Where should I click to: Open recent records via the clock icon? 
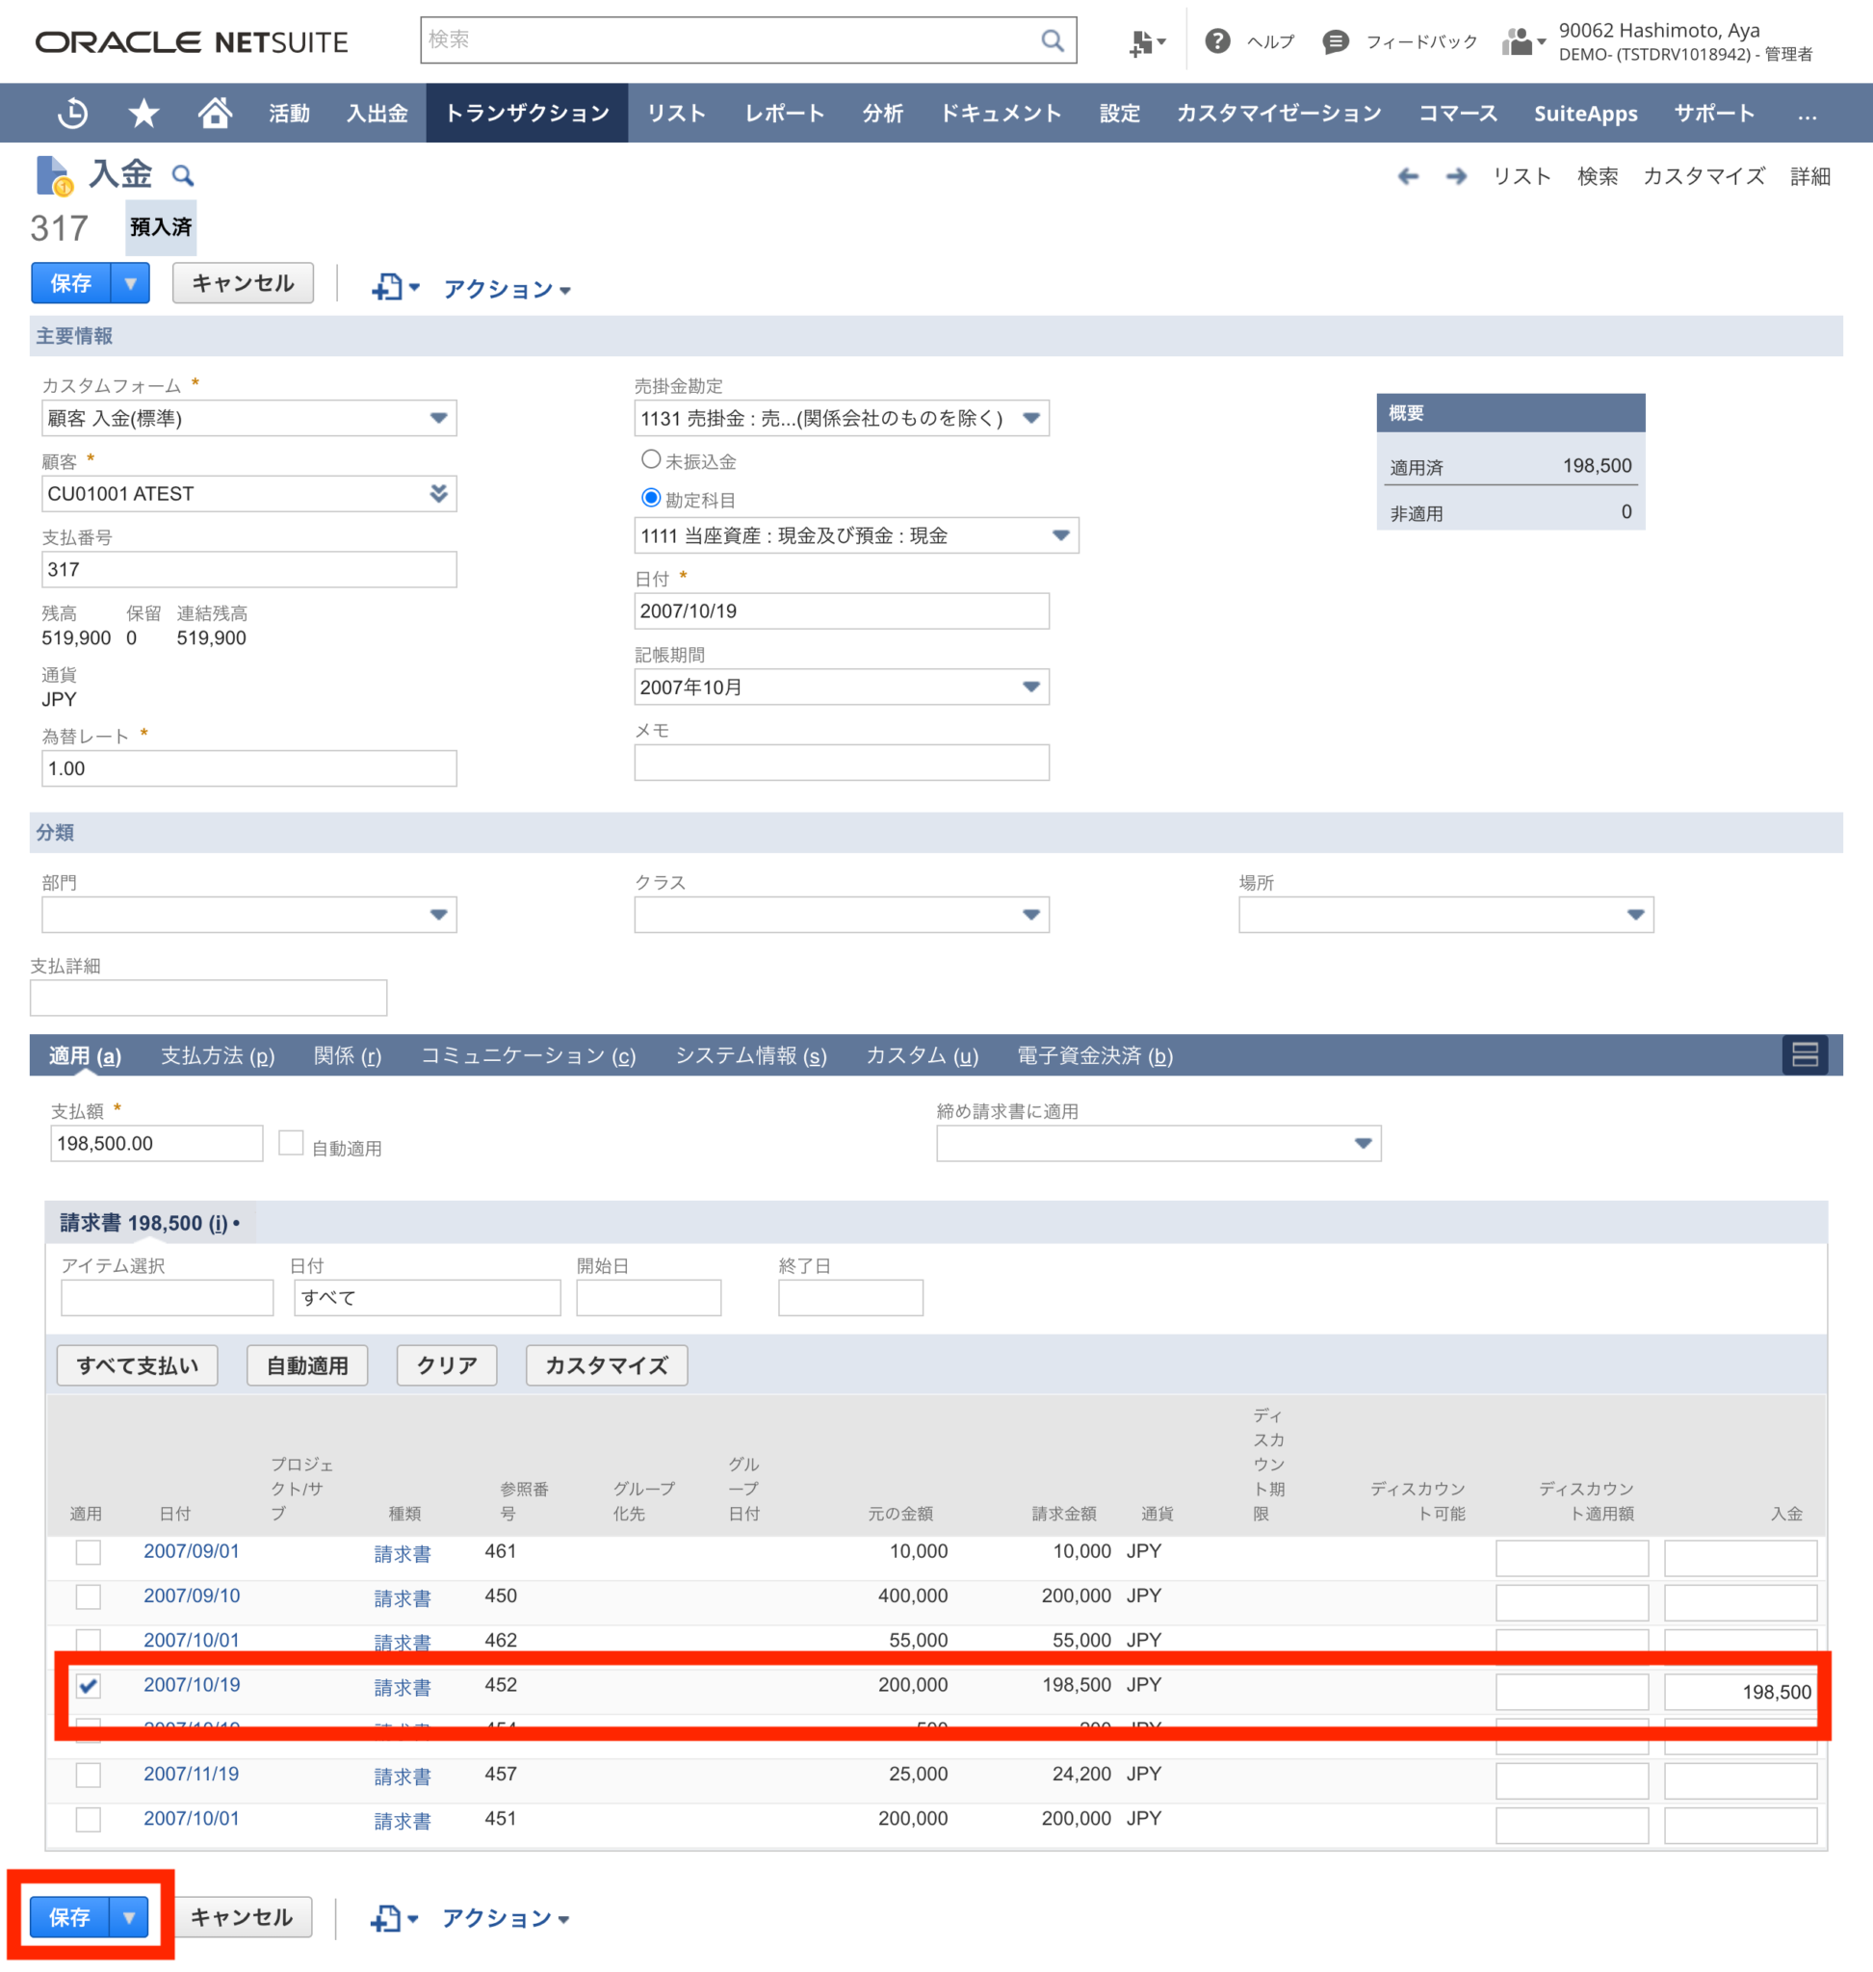pos(70,113)
